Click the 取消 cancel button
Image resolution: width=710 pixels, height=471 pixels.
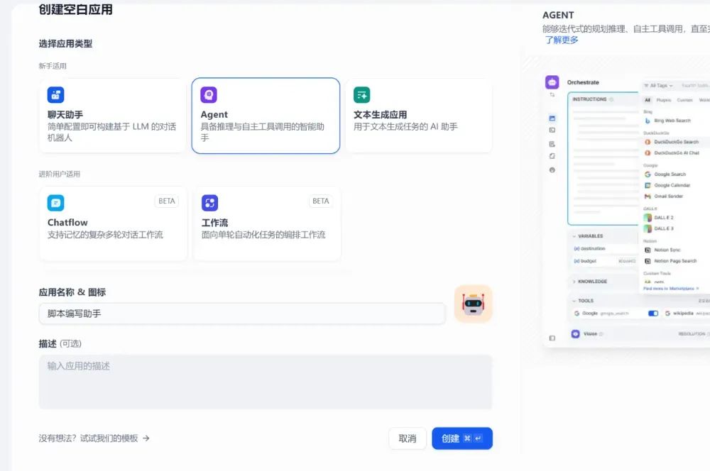click(x=408, y=438)
